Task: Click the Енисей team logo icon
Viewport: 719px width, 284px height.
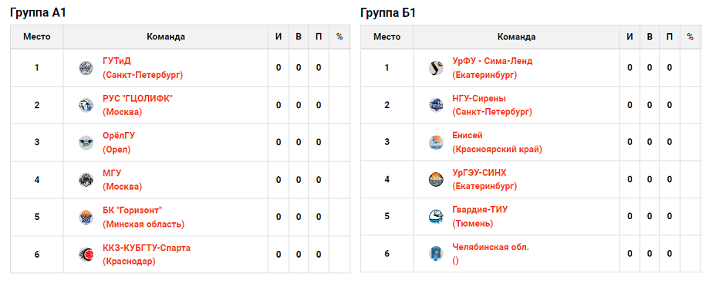Action: pos(436,143)
